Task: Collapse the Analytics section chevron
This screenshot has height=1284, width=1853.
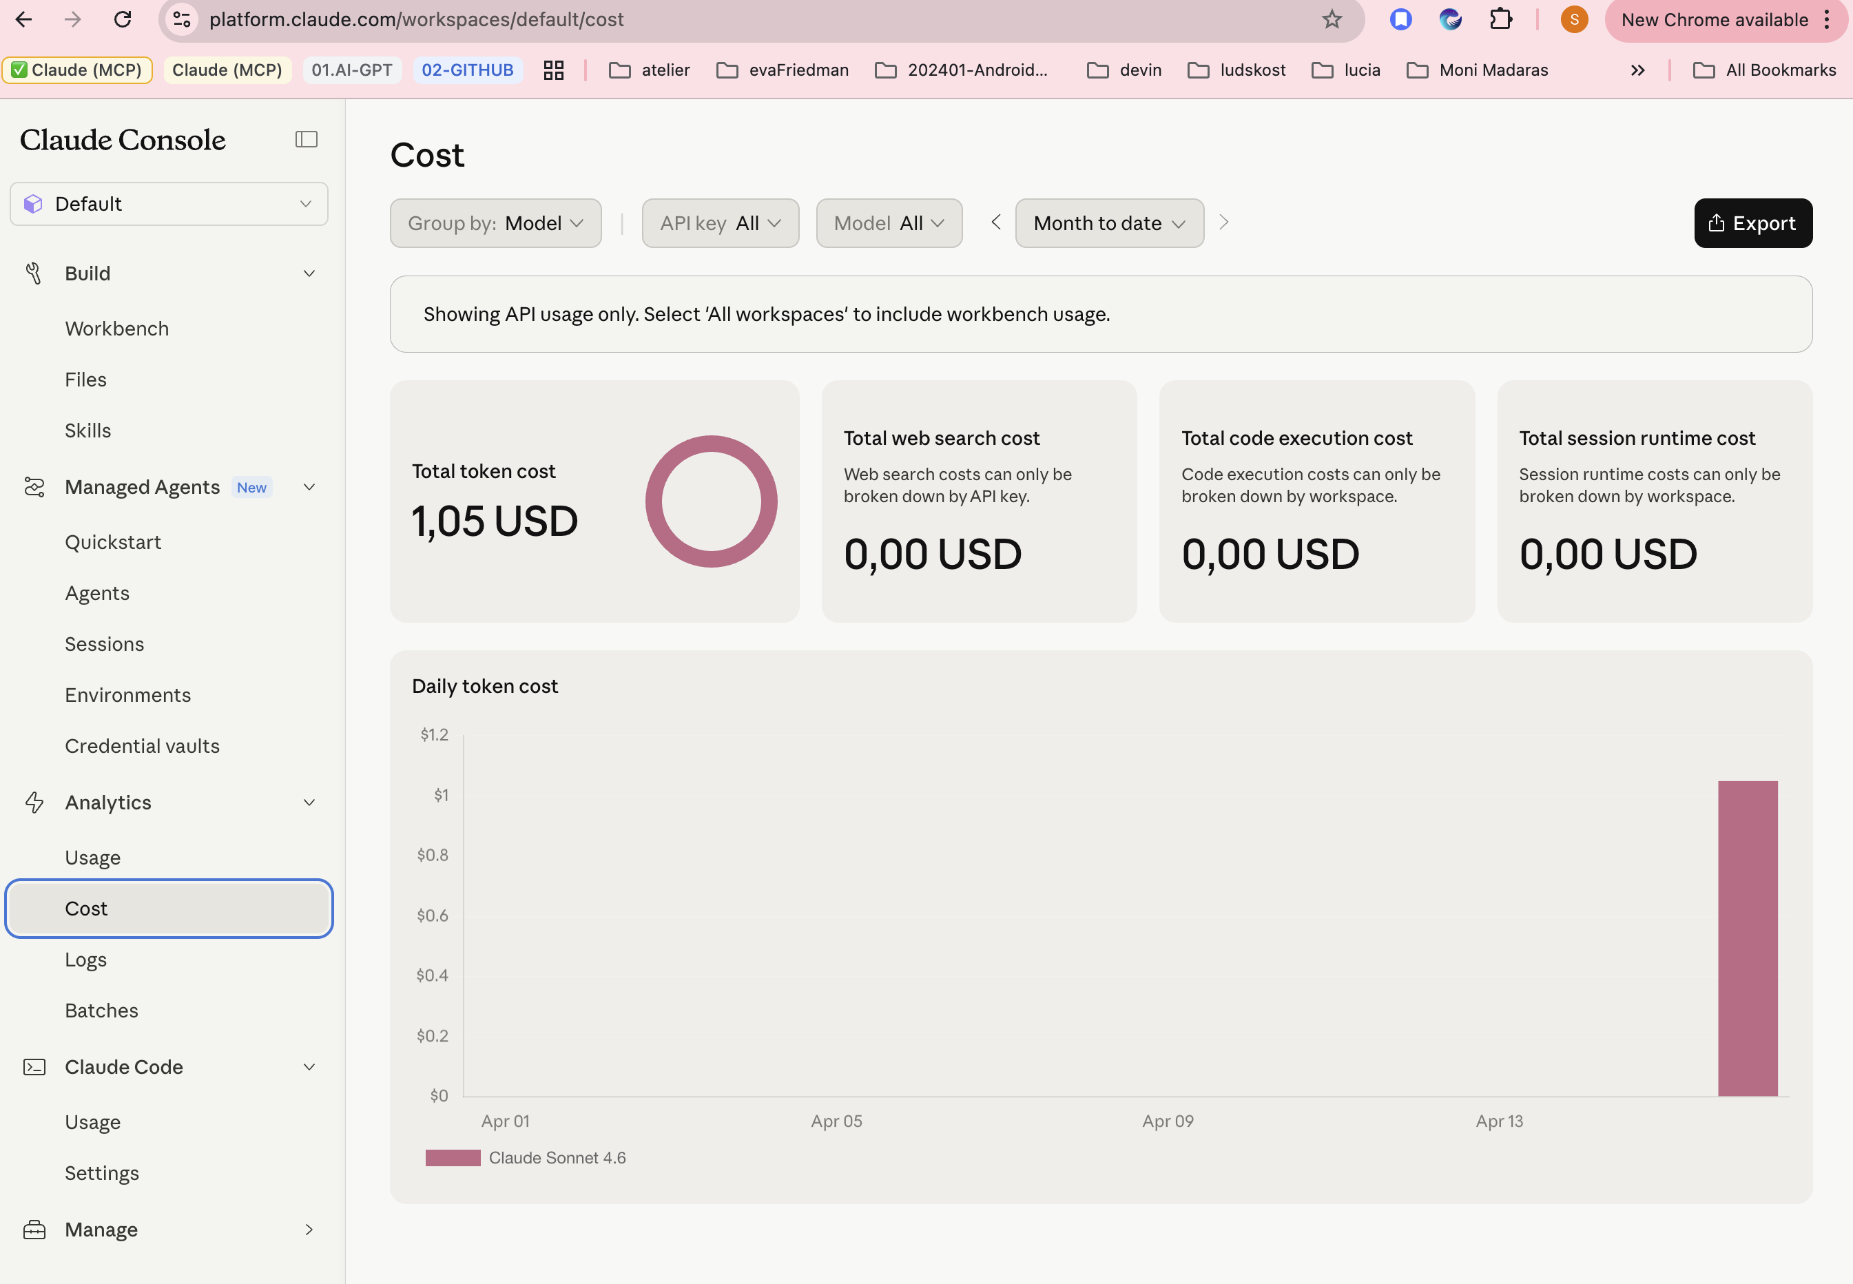Action: pos(309,803)
